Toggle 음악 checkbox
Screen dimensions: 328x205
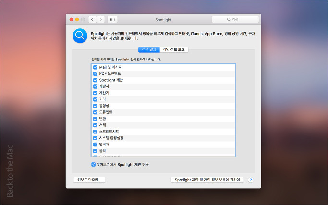coord(95,151)
